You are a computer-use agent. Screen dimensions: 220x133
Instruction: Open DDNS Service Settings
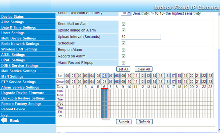coord(28,65)
